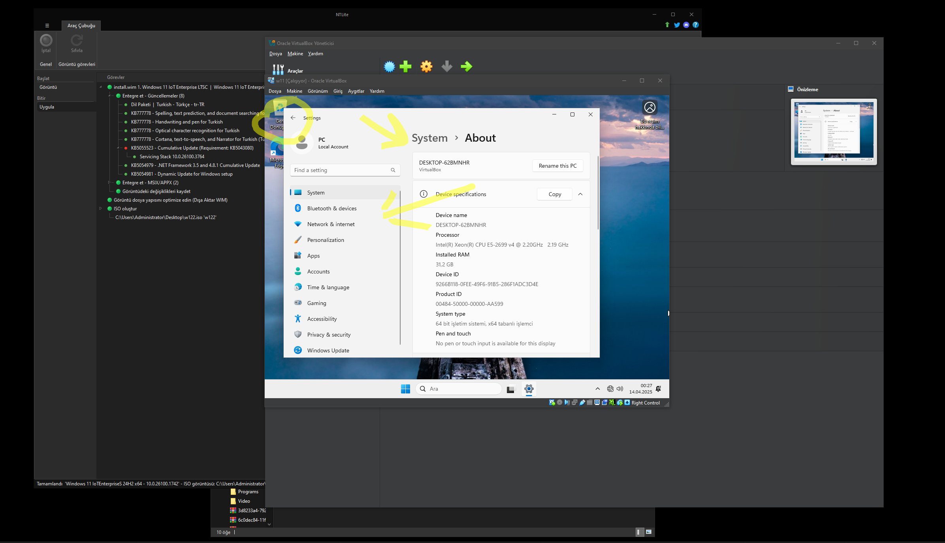
Task: Click recording indicator in VM status bar
Action: pyautogui.click(x=604, y=403)
